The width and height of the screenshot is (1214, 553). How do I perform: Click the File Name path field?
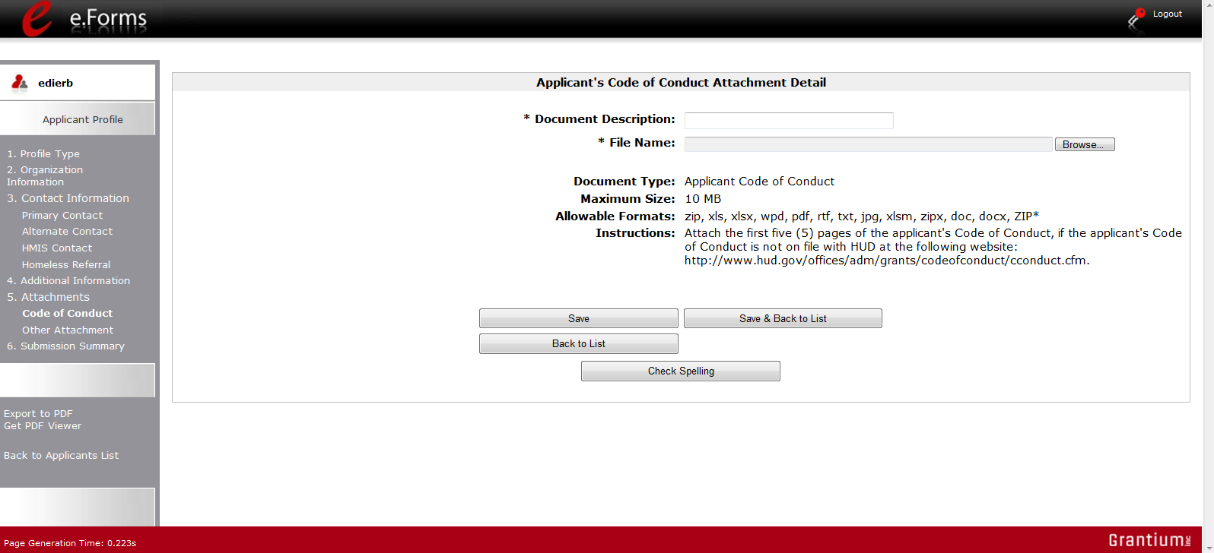[x=868, y=144]
